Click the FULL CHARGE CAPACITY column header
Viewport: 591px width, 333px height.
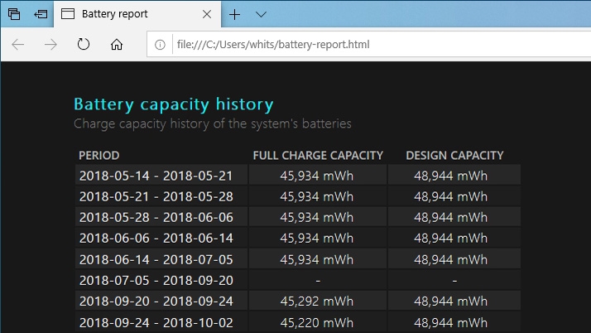[x=318, y=155]
